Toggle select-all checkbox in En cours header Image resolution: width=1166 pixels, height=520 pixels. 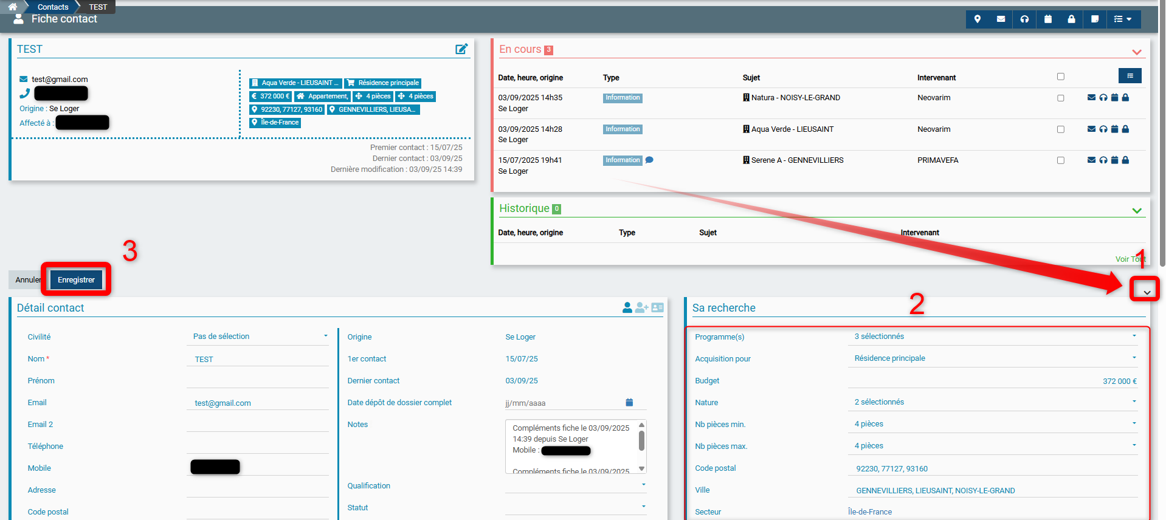point(1061,77)
